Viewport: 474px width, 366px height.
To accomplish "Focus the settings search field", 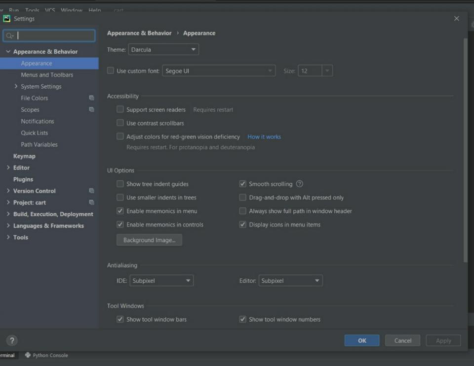I will [x=54, y=36].
